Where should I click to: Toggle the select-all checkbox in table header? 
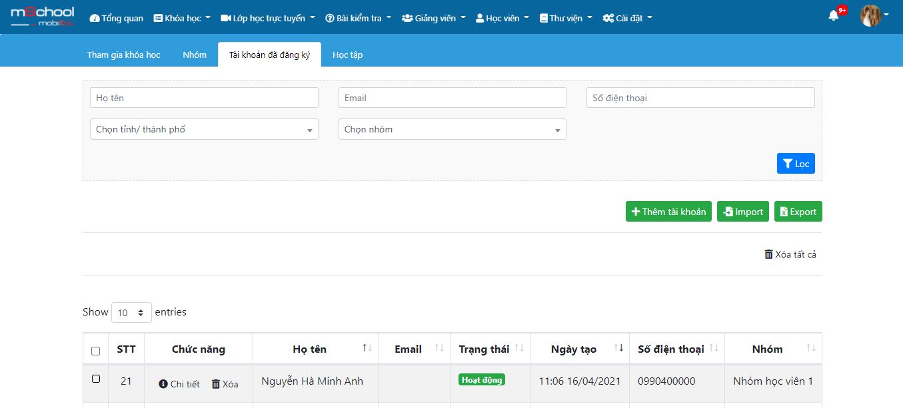coord(95,351)
